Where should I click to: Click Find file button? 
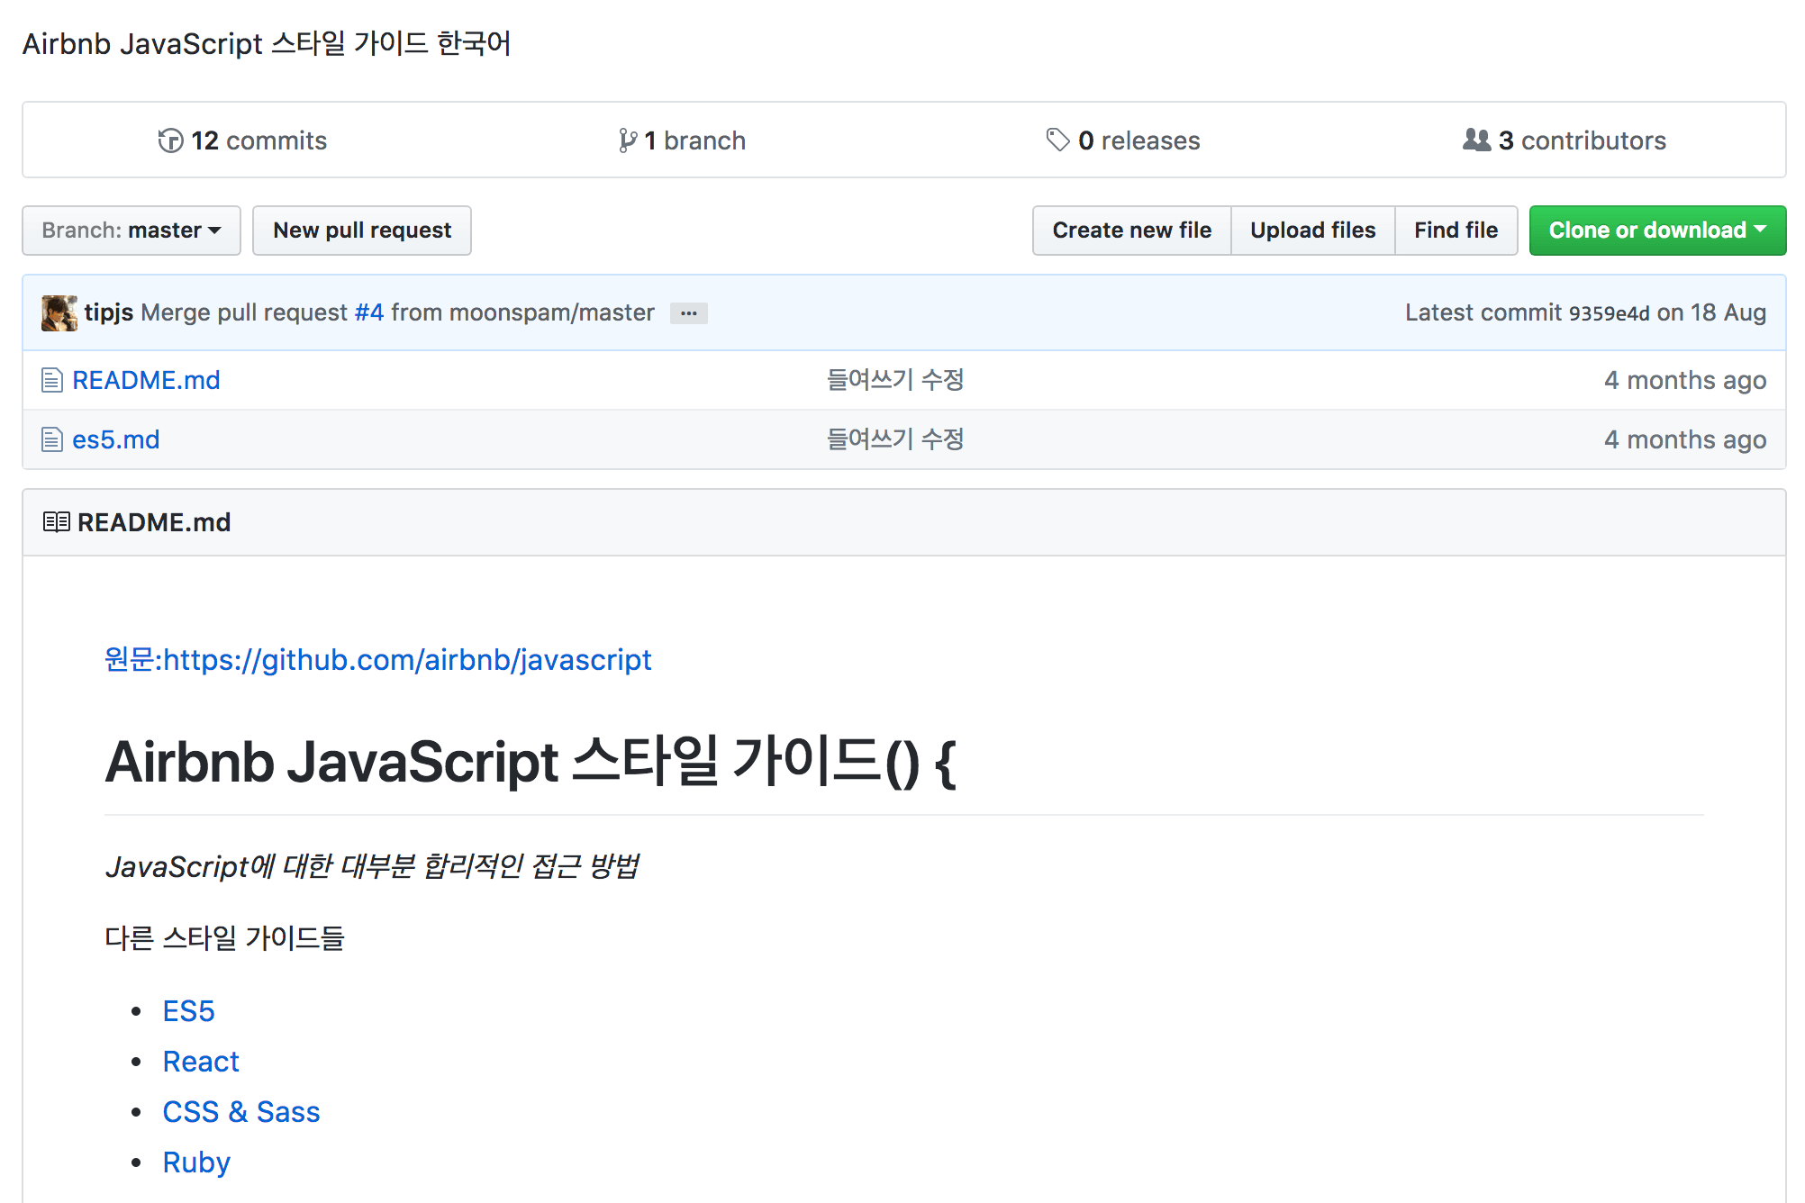point(1456,231)
